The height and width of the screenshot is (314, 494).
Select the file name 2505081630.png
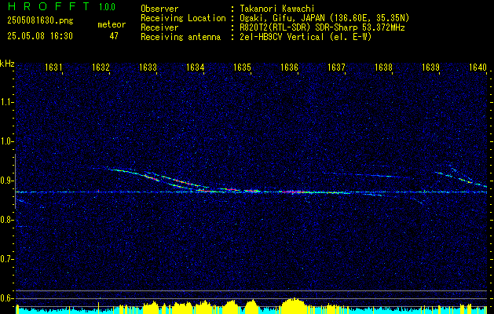pyautogui.click(x=40, y=21)
